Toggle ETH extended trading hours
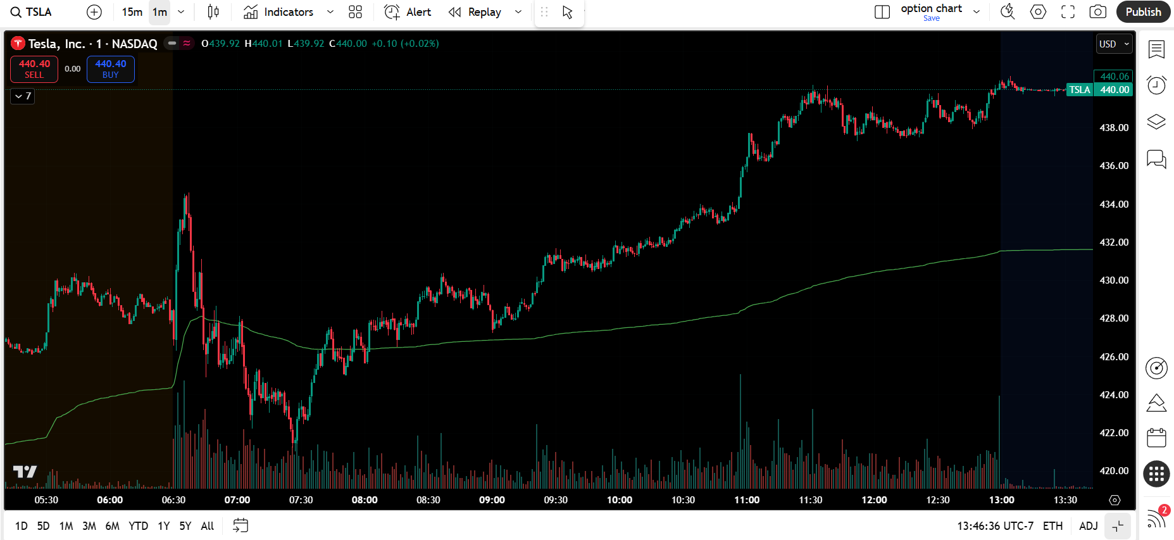 click(1052, 526)
